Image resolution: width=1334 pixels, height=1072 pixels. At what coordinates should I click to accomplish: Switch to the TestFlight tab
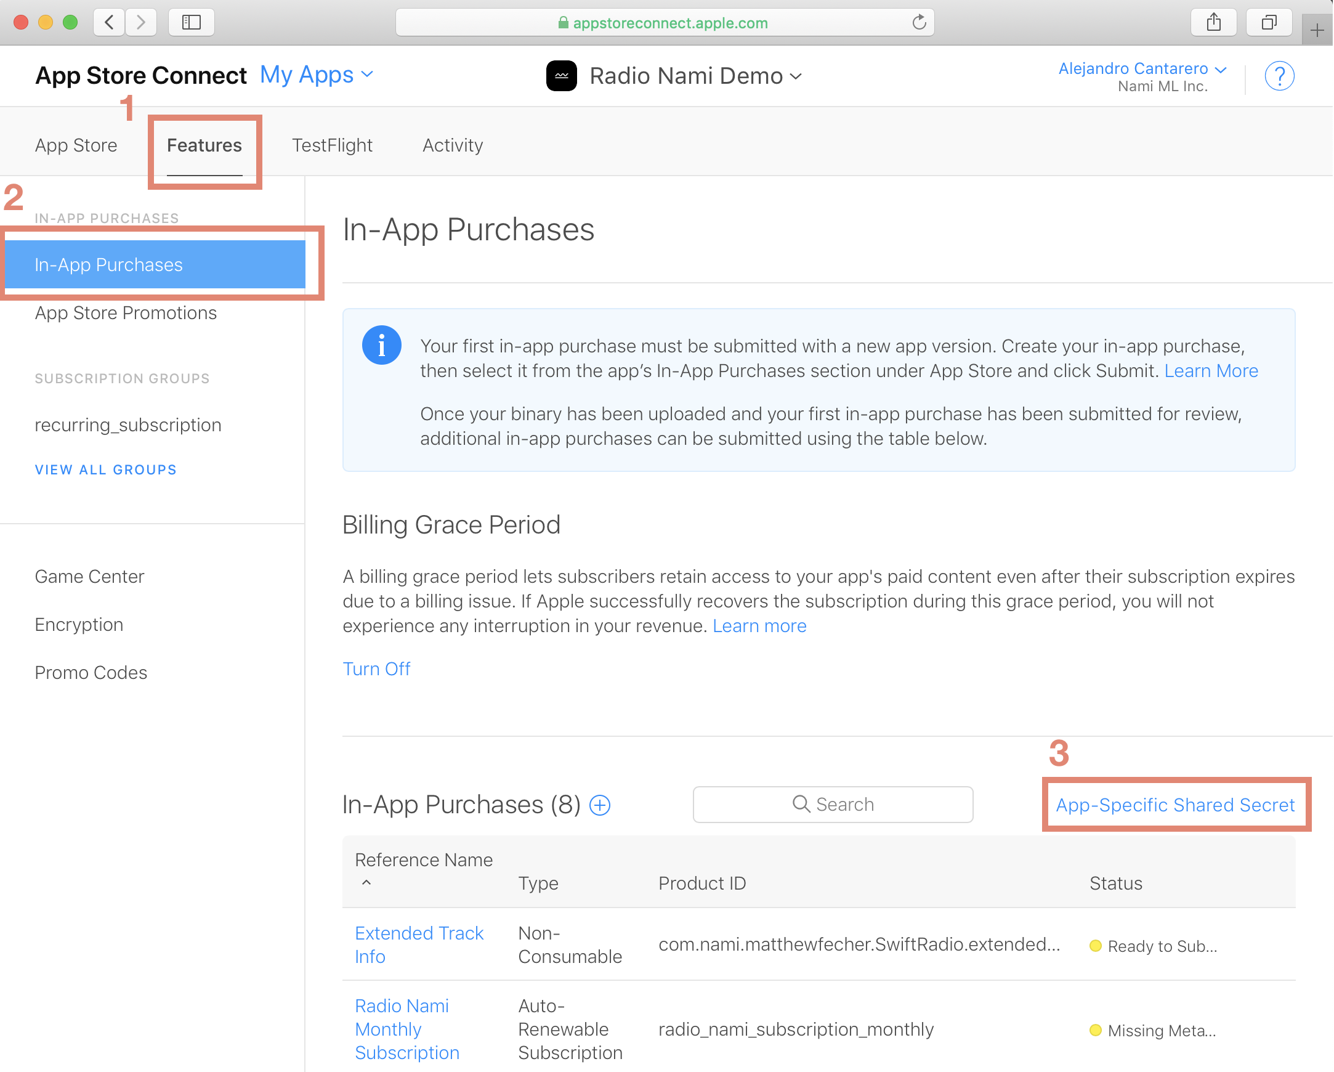[x=331, y=145]
